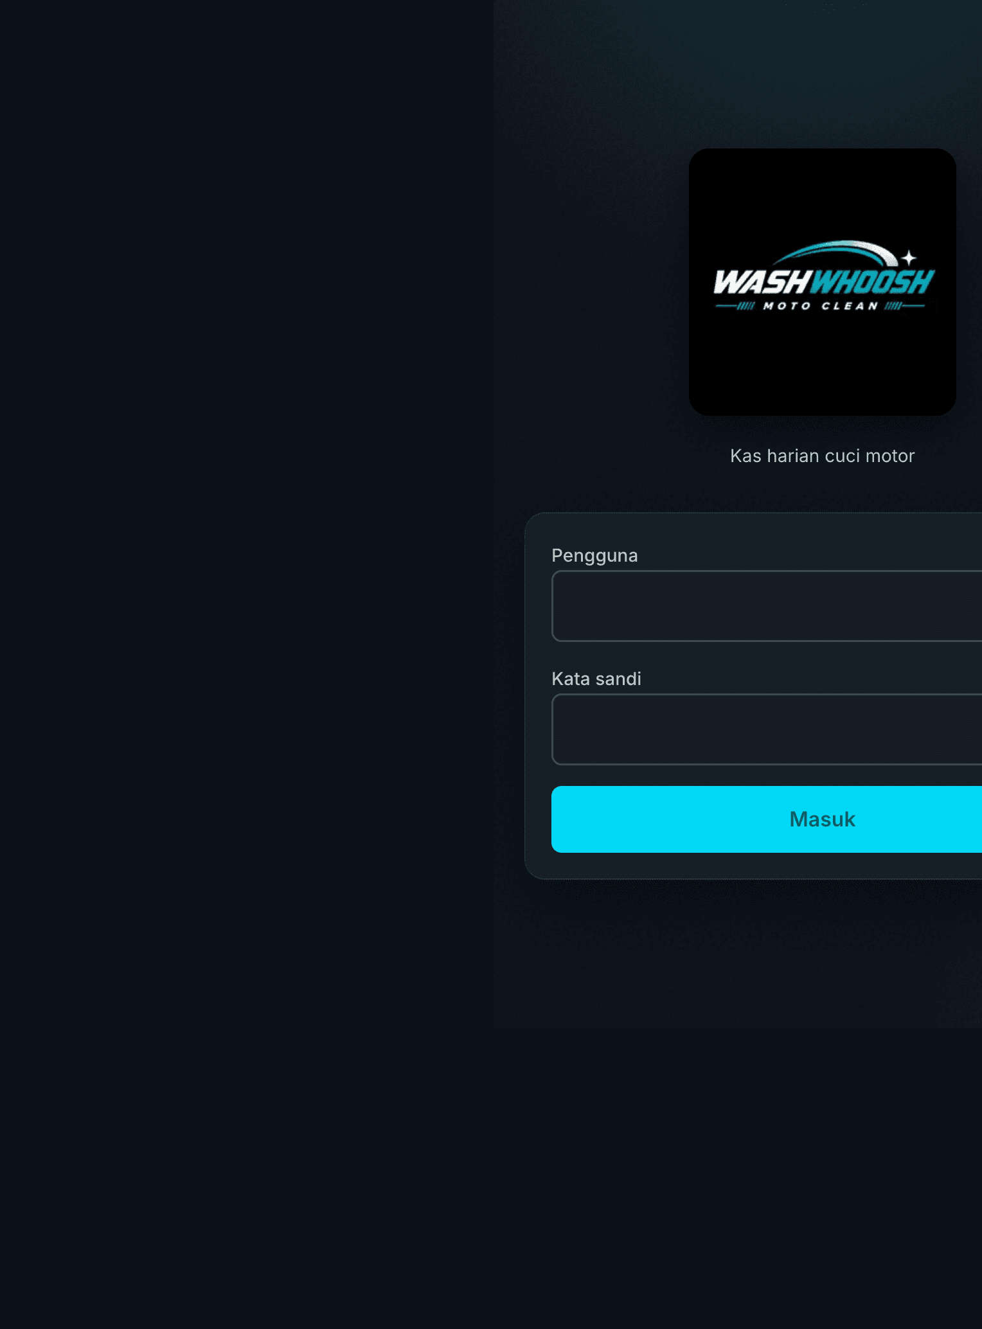
Task: Select the 'Kas harian cuci motor' tagline text
Action: pyautogui.click(x=823, y=456)
